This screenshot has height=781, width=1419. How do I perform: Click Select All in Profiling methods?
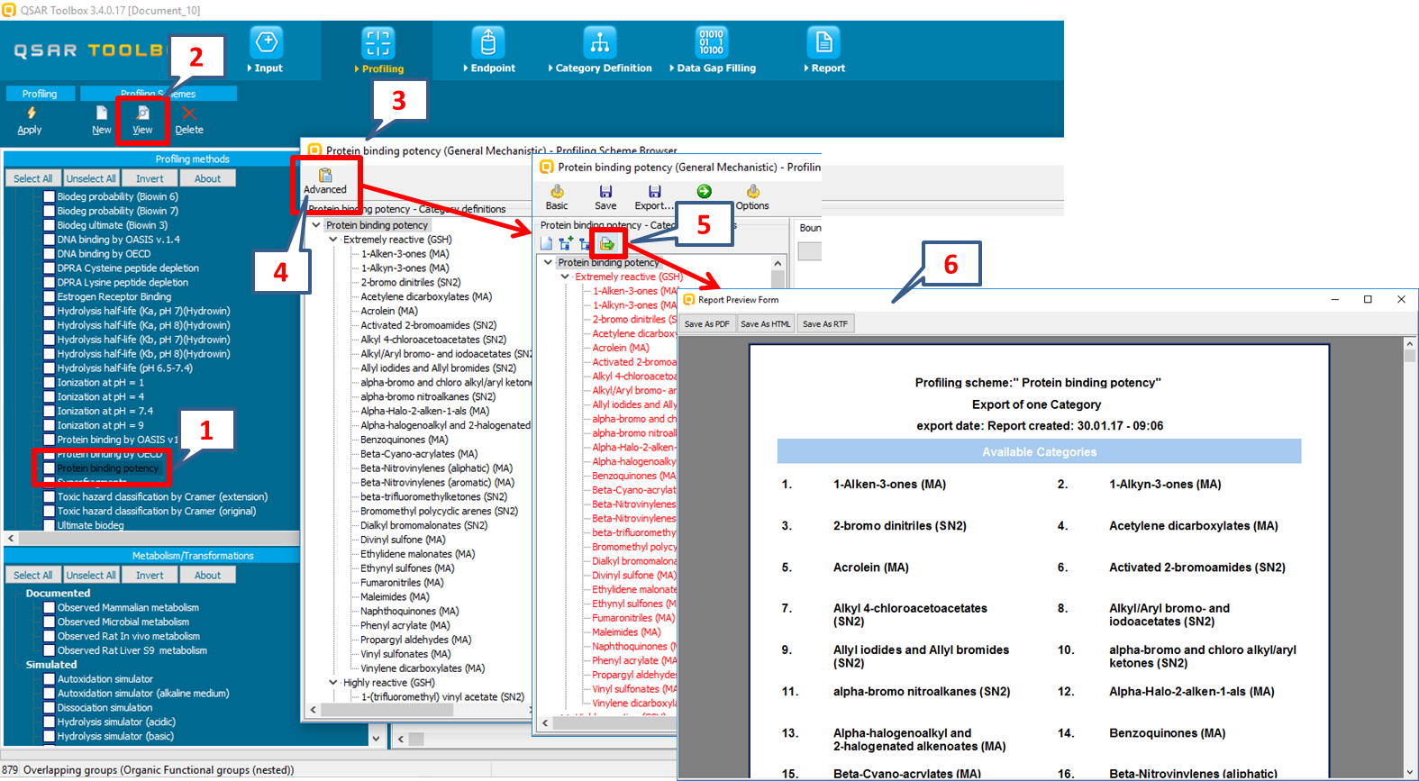tap(33, 178)
